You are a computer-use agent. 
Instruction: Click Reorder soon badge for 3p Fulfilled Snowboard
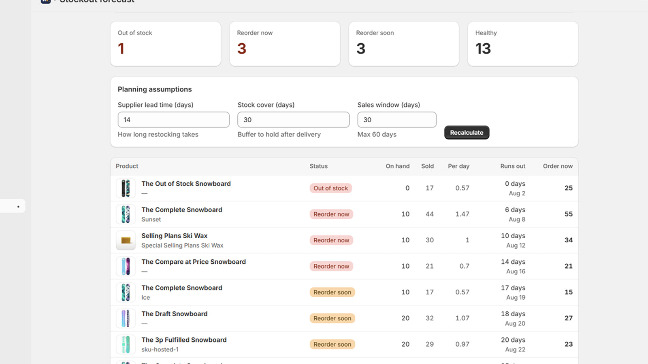coord(332,344)
